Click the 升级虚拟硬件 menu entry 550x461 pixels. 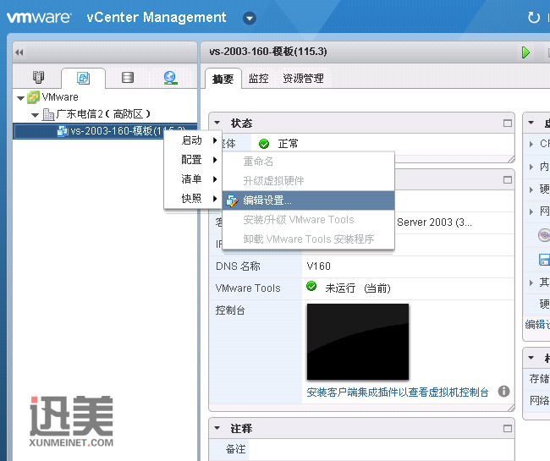point(308,181)
